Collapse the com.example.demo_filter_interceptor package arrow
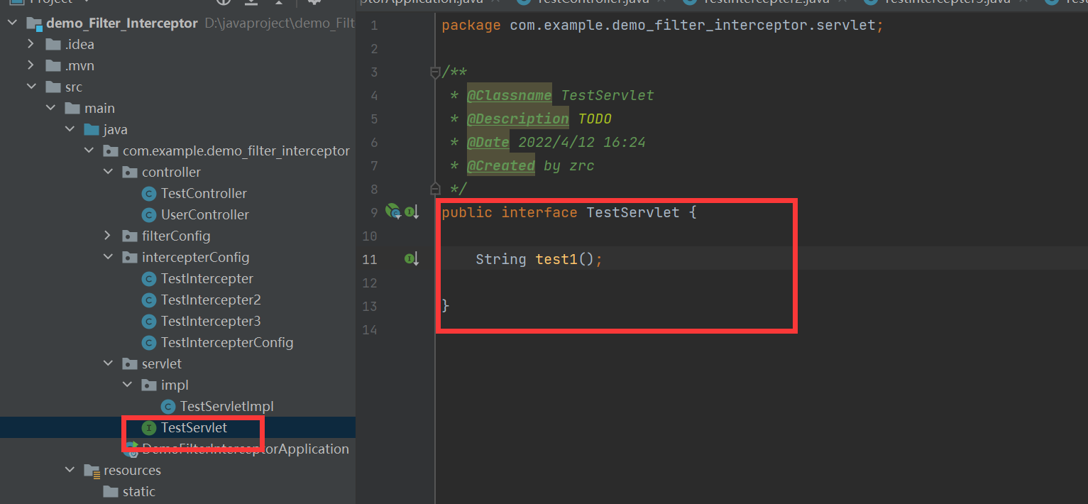Screen dimensions: 1088x504 pyautogui.click(x=89, y=151)
